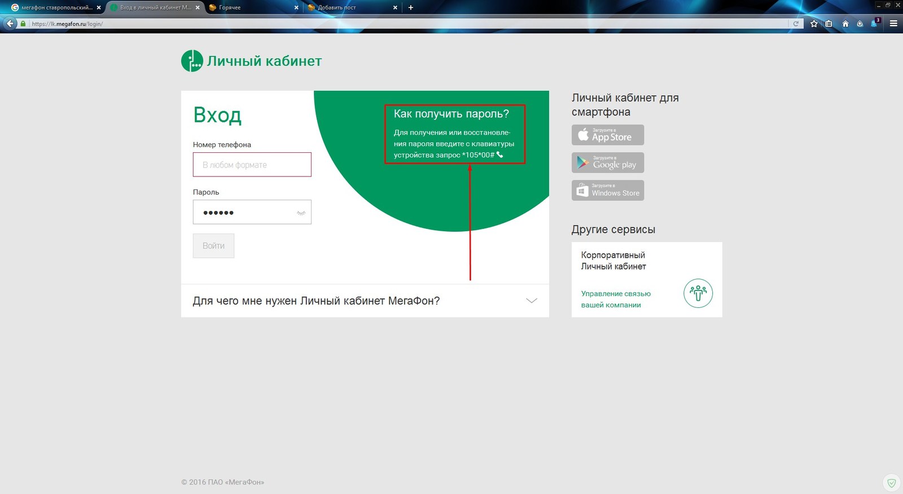Click the 'Вход' heading text

click(x=217, y=115)
